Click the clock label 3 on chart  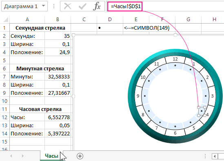click(212, 96)
